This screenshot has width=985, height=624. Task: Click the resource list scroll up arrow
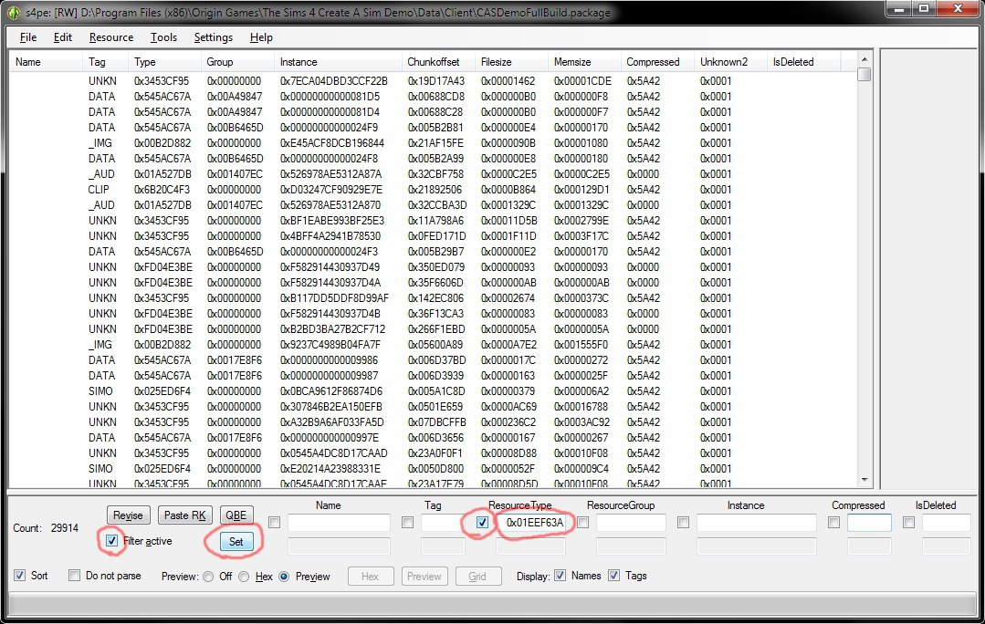tap(864, 59)
